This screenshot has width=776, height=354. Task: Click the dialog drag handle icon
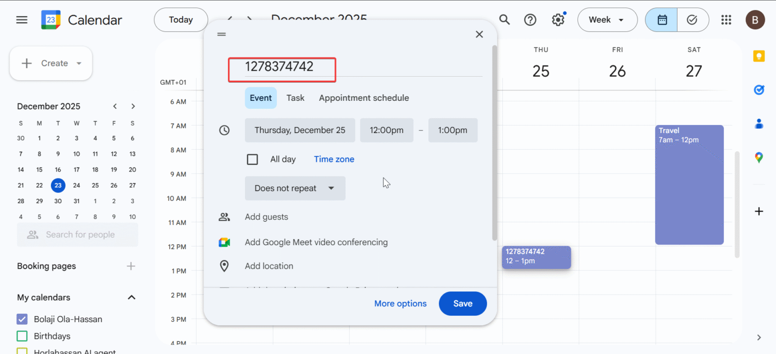[x=221, y=34]
